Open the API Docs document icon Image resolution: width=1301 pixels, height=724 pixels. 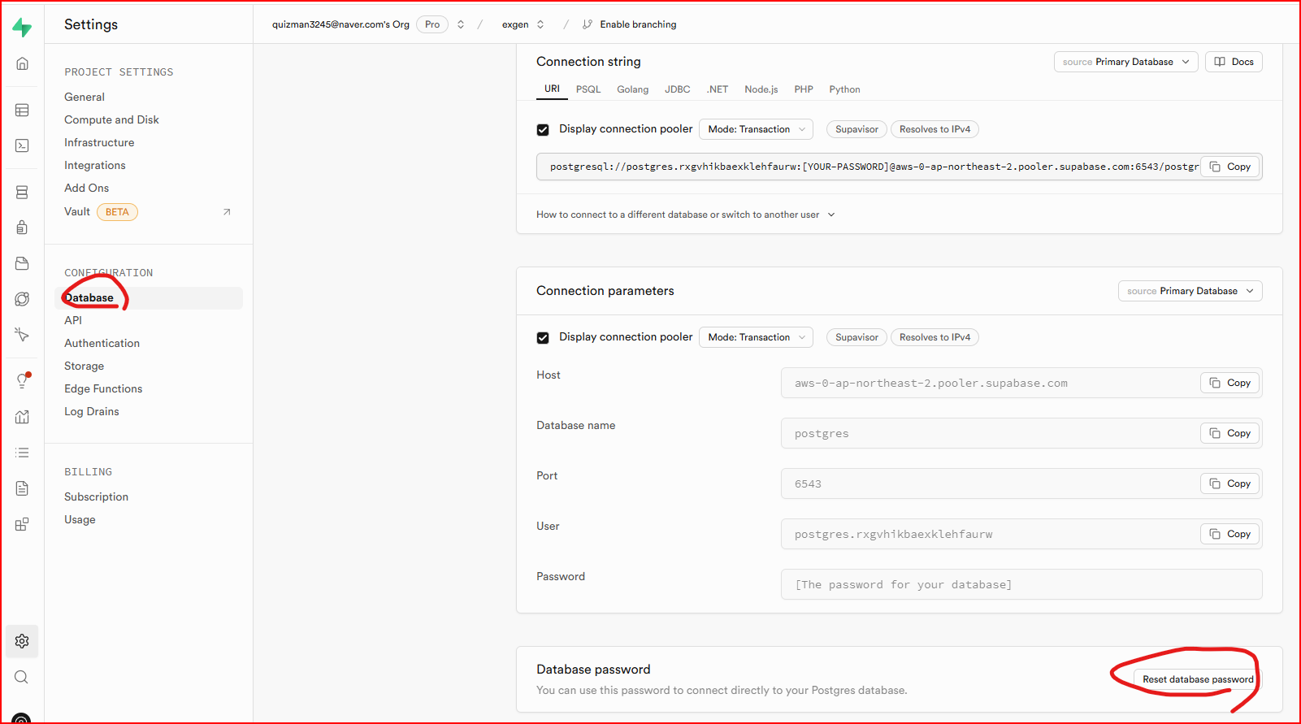click(x=22, y=488)
